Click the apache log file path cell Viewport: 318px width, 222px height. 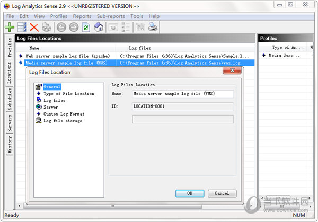click(184, 56)
